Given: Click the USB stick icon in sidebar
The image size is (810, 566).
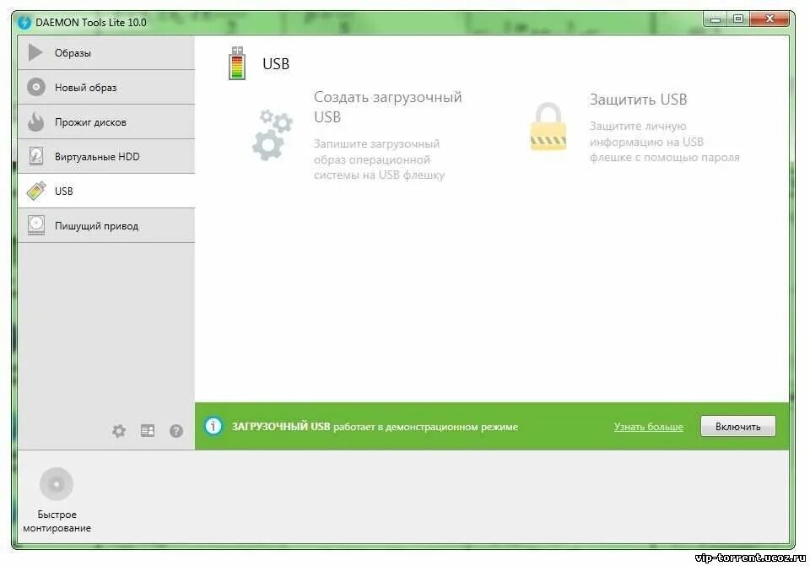Looking at the screenshot, I should pos(36,191).
